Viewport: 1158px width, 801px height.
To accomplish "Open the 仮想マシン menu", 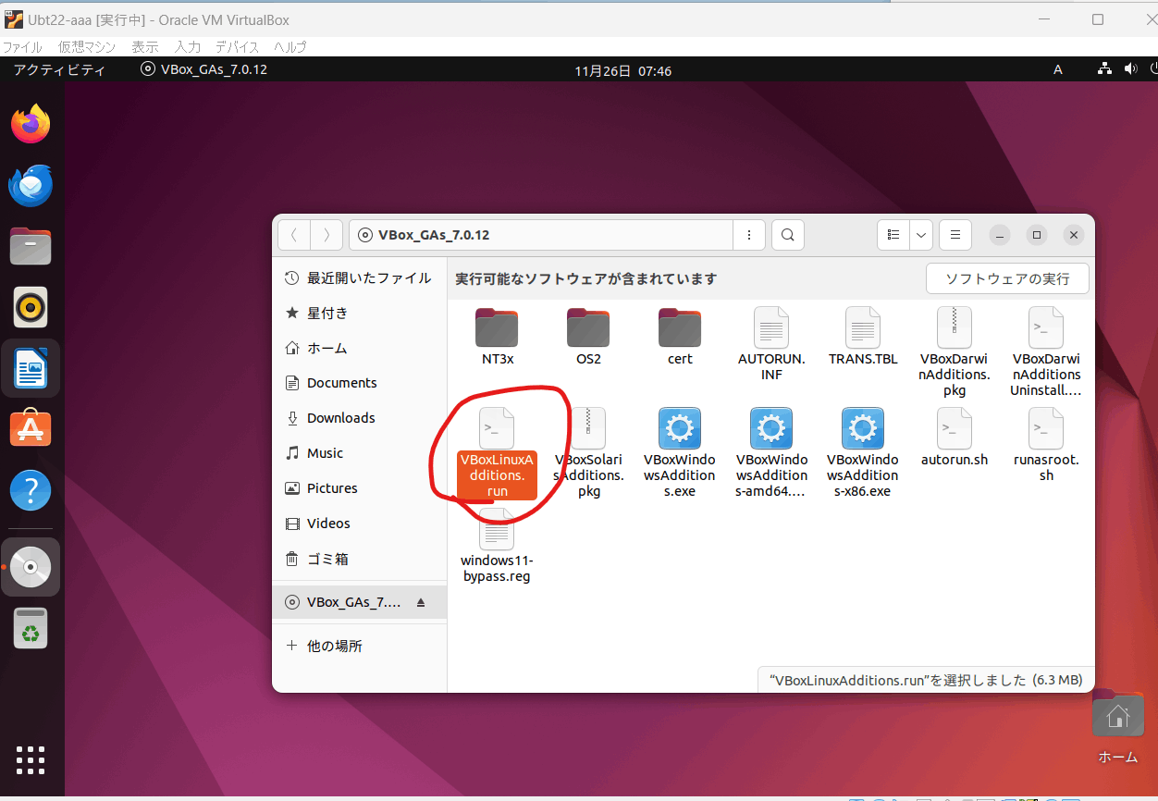I will coord(86,46).
